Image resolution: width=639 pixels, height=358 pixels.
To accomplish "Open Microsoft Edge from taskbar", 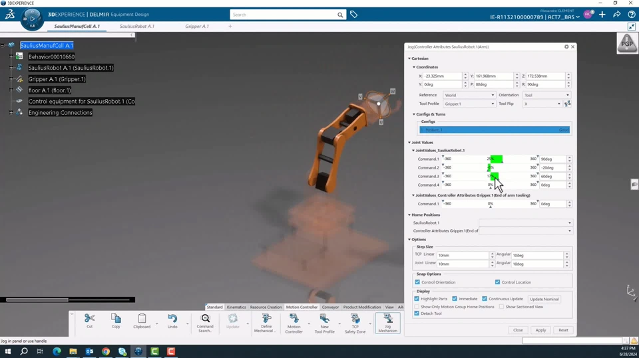I will (57, 351).
